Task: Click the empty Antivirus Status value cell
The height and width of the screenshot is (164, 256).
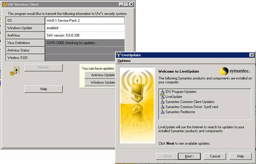Action: coord(85,51)
